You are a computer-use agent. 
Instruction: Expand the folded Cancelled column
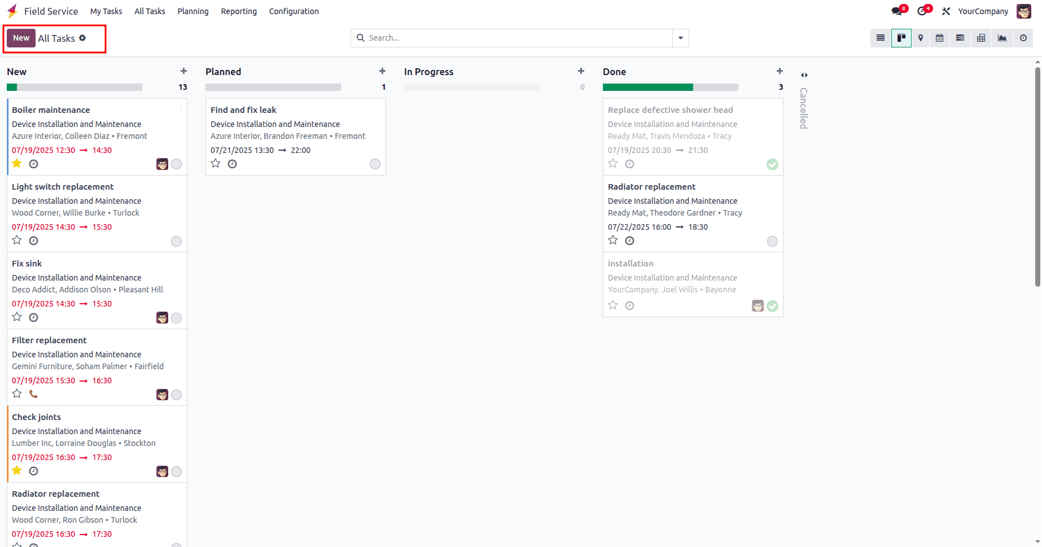point(804,75)
